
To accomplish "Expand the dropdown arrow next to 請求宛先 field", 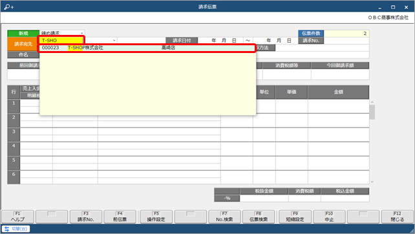I will click(x=114, y=41).
